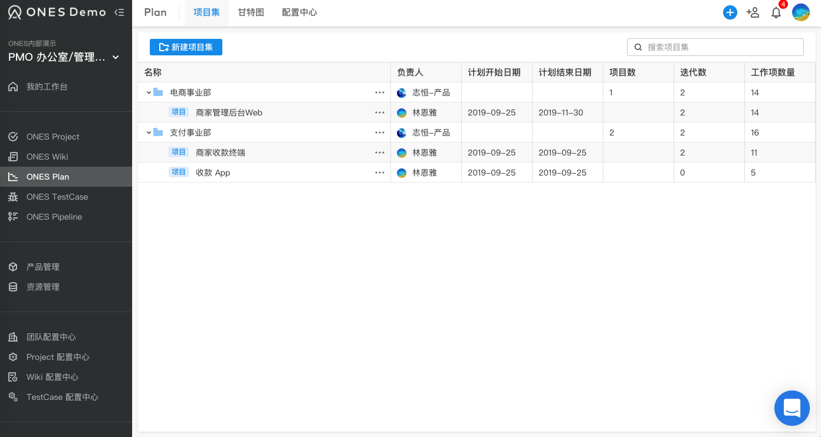Focus the 搜索项目集 search field

[715, 47]
